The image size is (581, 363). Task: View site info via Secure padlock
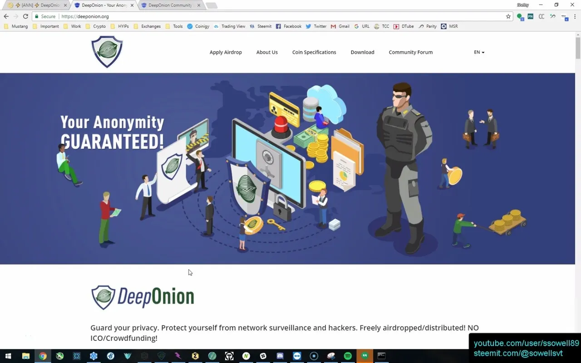click(x=45, y=16)
